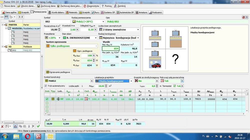250x140 pixels.
Task: Open the Stan okien dropdown
Action: 95,38
